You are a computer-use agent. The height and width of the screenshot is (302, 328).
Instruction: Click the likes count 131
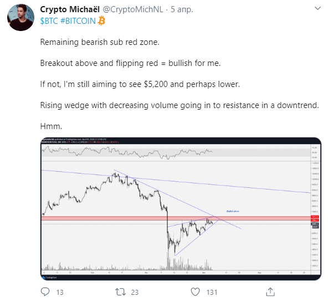[212, 292]
